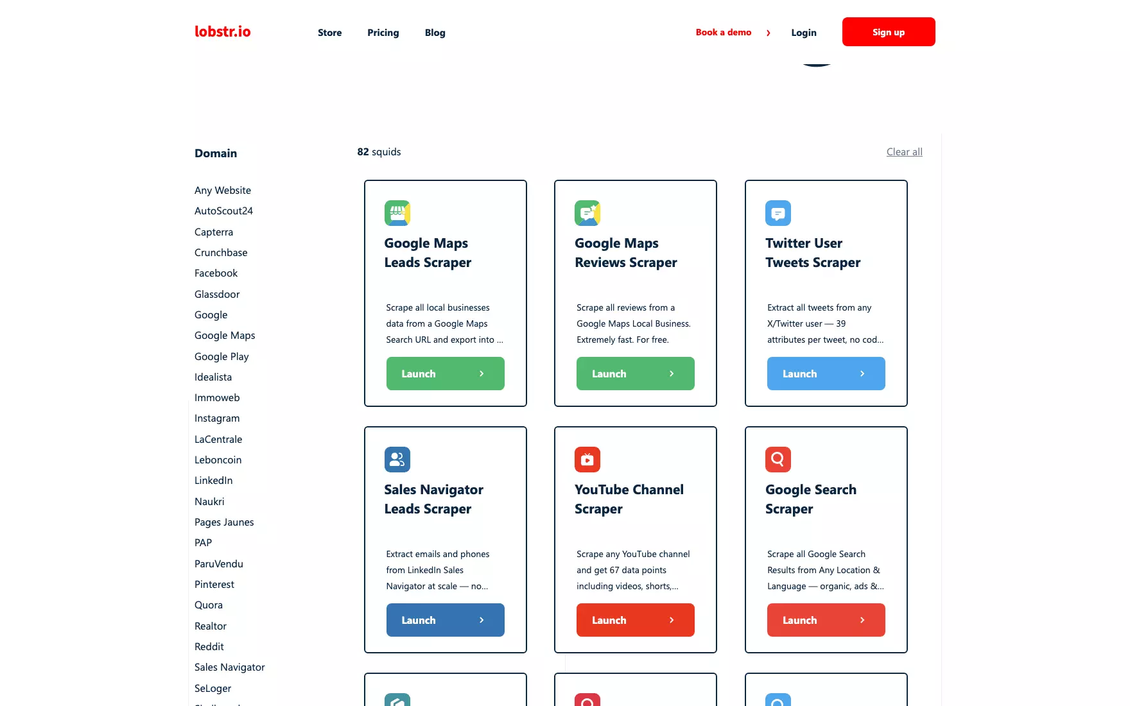1130x706 pixels.
Task: Click the Google Maps Leads Scraper store icon
Action: [397, 213]
